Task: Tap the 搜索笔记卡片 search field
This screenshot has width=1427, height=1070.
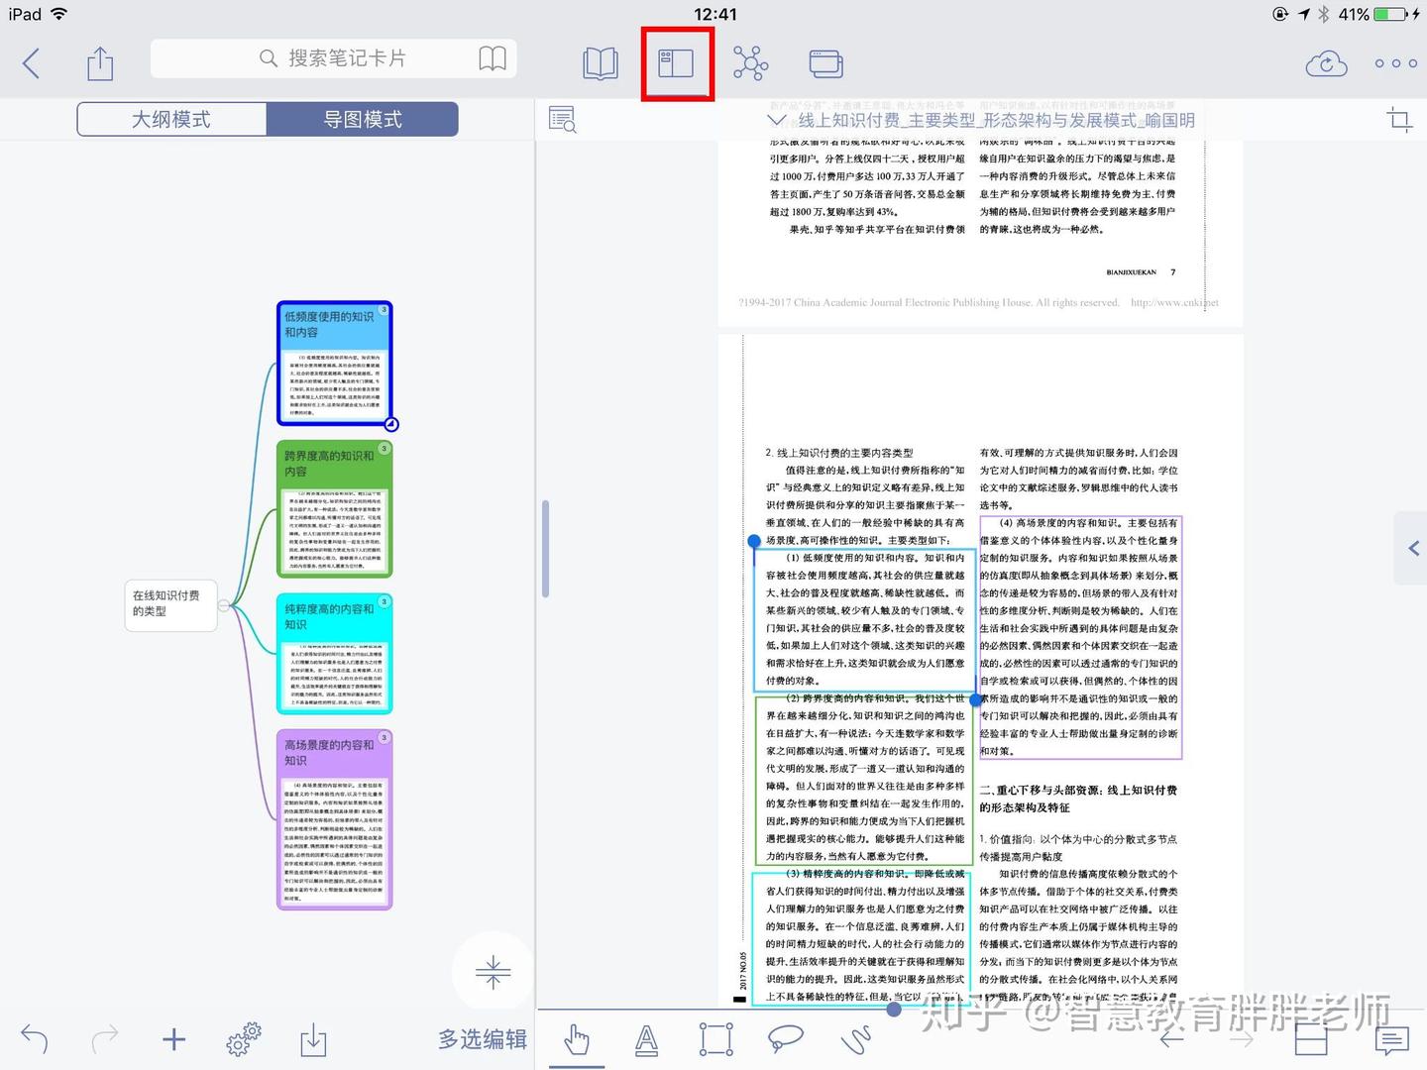Action: [x=333, y=58]
